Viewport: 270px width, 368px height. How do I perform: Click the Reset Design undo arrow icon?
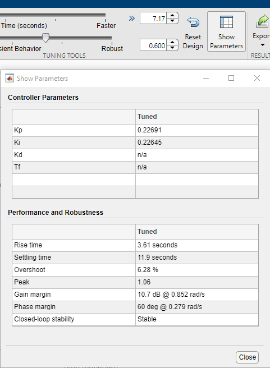click(x=193, y=22)
